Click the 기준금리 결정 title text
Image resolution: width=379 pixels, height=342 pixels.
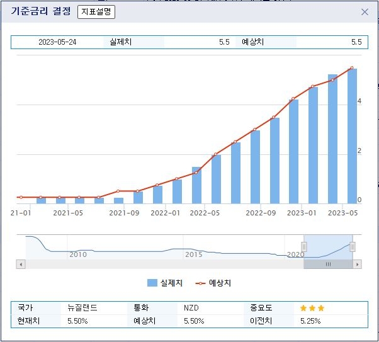click(x=41, y=11)
